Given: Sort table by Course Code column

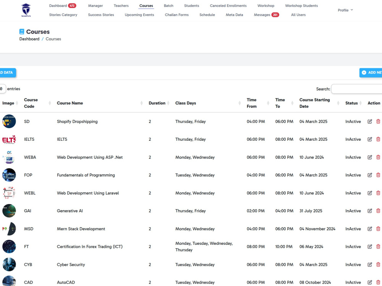Looking at the screenshot, I should (37, 103).
